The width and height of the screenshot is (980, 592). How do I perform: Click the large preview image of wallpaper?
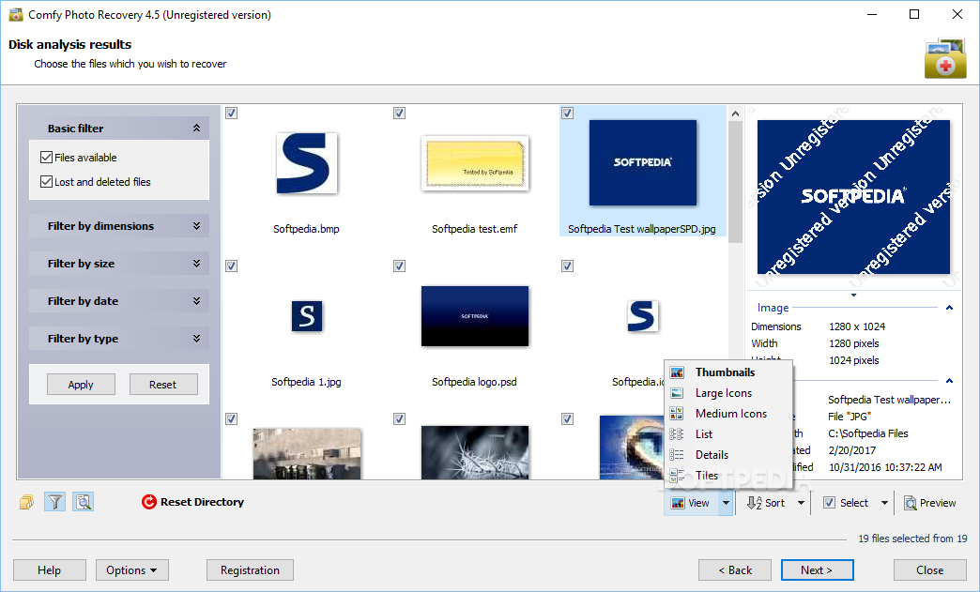tap(853, 197)
